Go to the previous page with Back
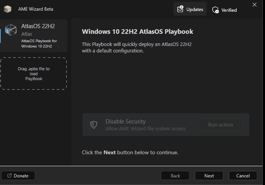Viewport: 265px width, 185px height. click(175, 176)
